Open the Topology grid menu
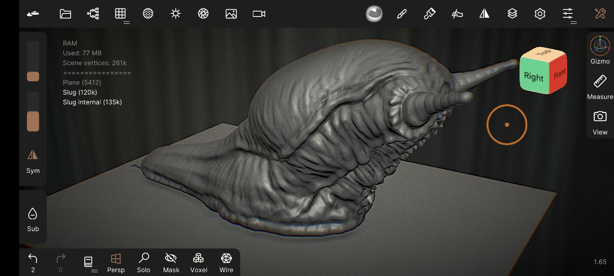Image resolution: width=614 pixels, height=276 pixels. point(120,14)
